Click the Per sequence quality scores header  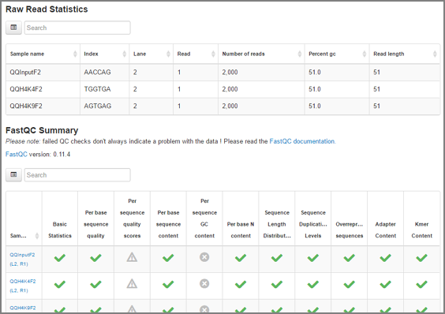[x=133, y=219]
